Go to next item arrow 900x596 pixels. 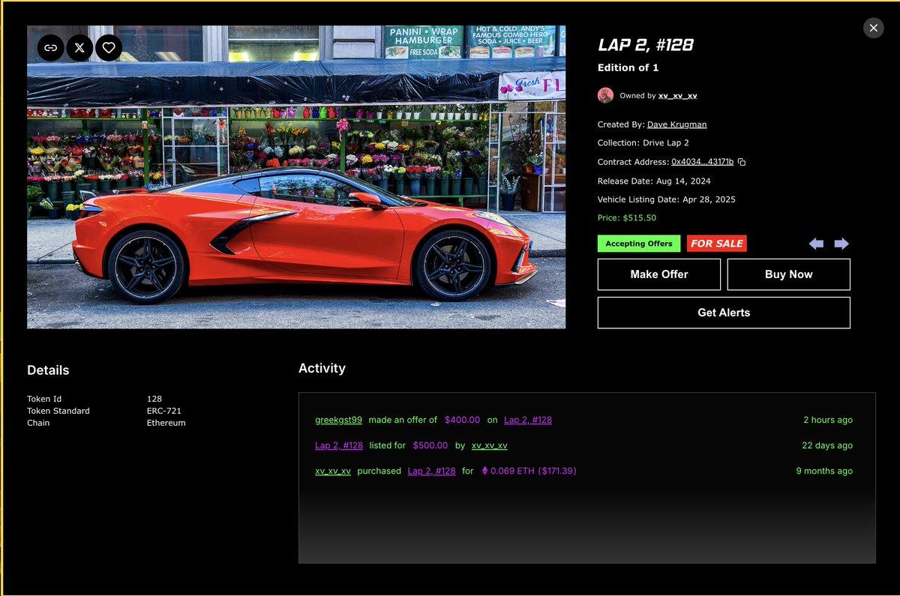841,244
